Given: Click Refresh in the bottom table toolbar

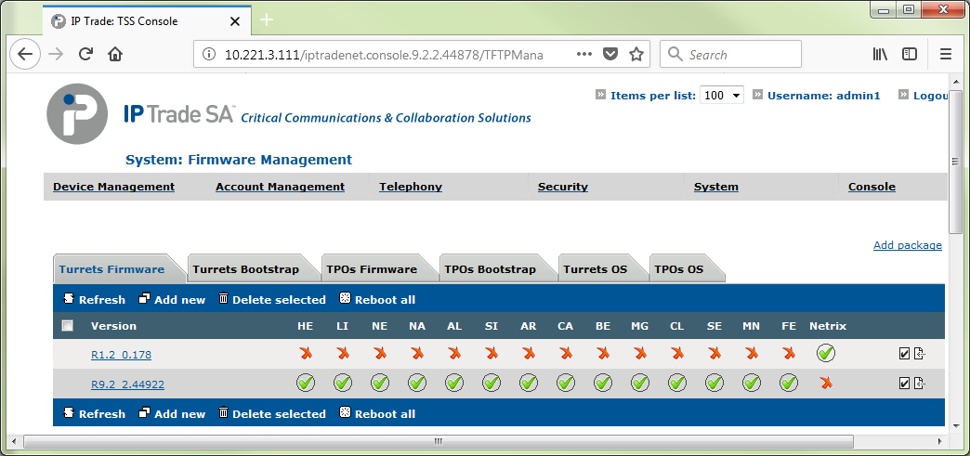Looking at the screenshot, I should click(95, 414).
